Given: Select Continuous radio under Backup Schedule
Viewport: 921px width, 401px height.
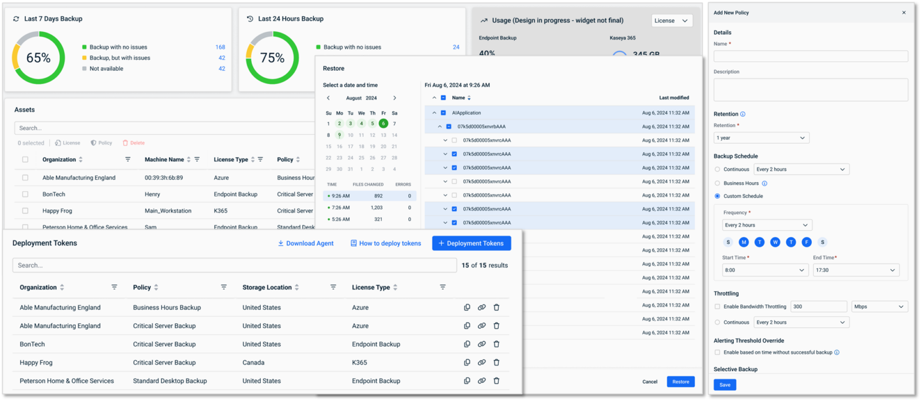Looking at the screenshot, I should coord(717,170).
